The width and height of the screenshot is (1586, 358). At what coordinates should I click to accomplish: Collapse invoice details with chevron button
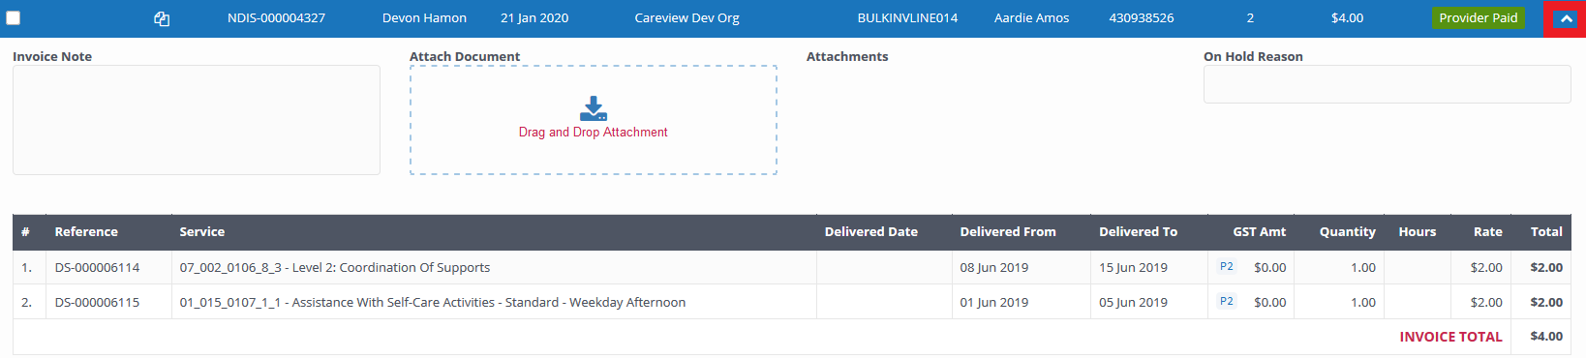click(1566, 18)
